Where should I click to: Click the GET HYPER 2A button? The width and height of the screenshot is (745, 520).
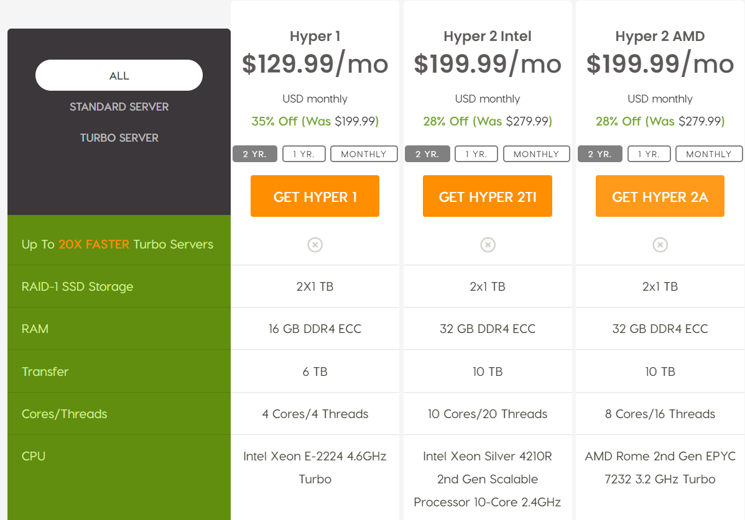tap(660, 196)
